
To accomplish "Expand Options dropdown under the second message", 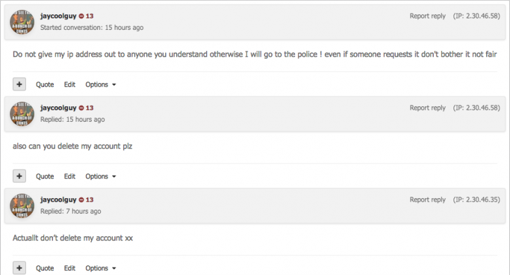I will [x=101, y=176].
